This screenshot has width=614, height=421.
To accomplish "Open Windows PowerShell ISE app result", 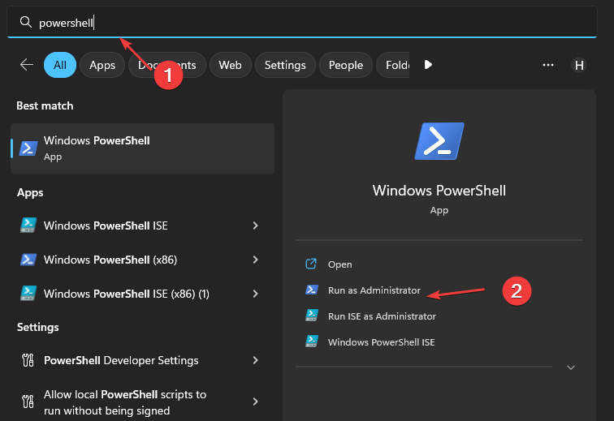I will 143,226.
